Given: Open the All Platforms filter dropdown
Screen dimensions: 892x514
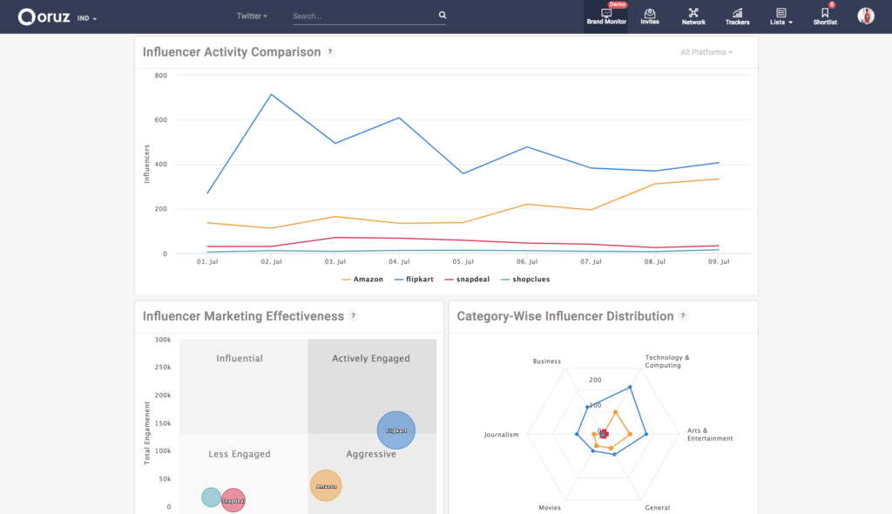Looking at the screenshot, I should click(x=706, y=51).
